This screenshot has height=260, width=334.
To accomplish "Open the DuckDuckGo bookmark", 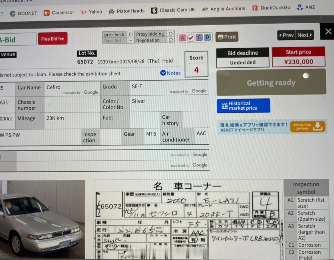I will coord(271,8).
